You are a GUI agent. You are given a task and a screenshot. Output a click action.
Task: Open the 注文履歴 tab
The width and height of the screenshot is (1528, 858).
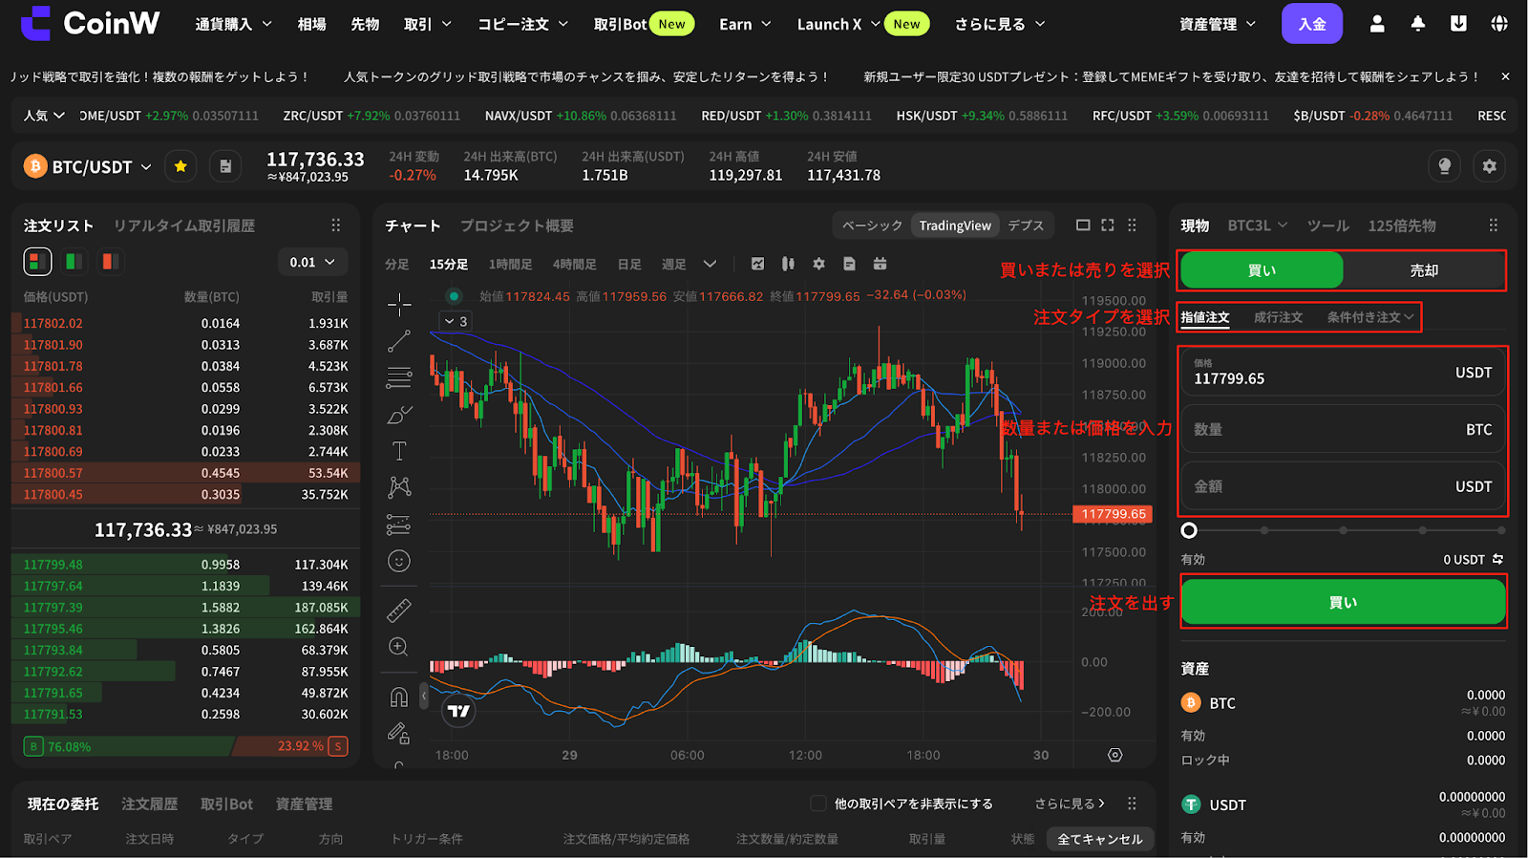tap(150, 804)
